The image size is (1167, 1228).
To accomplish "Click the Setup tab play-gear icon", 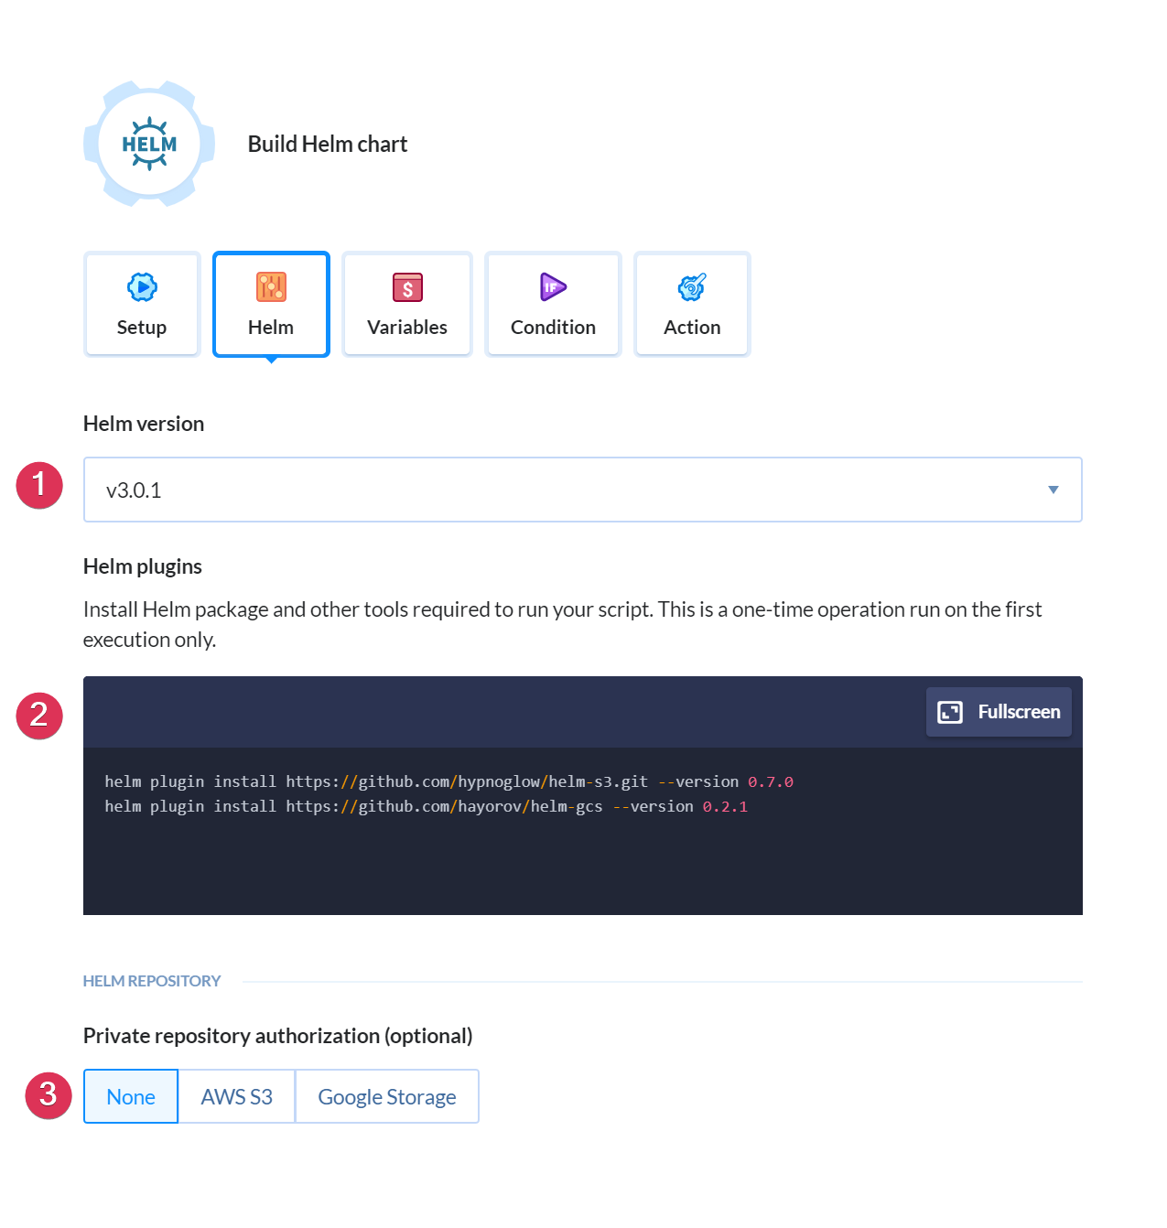I will click(x=142, y=287).
